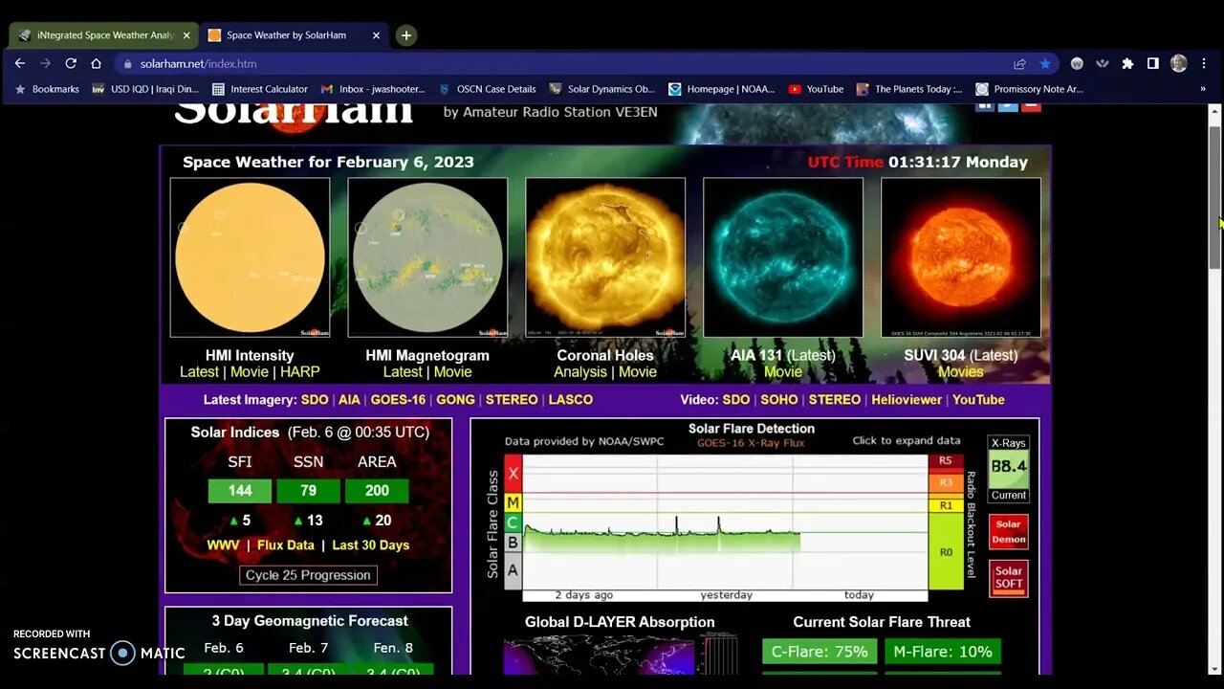This screenshot has height=689, width=1224.
Task: Click the C-Flare 75% threat box
Action: click(x=820, y=652)
